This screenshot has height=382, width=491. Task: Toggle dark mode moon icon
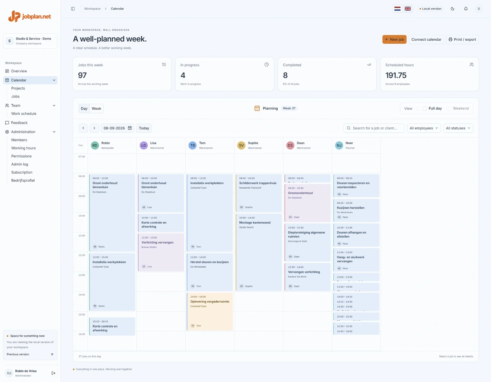(453, 9)
